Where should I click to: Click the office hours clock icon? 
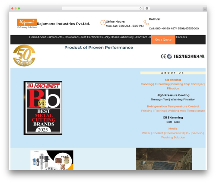click(x=103, y=22)
